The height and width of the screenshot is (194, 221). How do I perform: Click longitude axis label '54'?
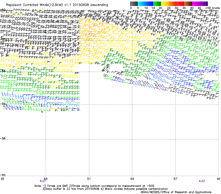tap(132, 179)
